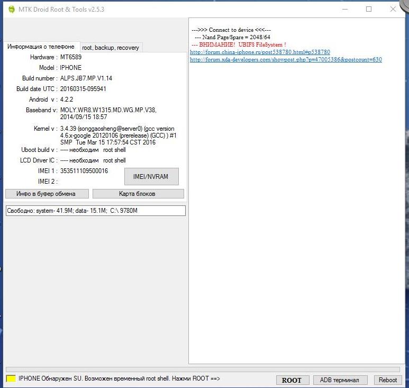Maximize the MTK Droid Tools window
409x388 pixels.
tap(369, 9)
